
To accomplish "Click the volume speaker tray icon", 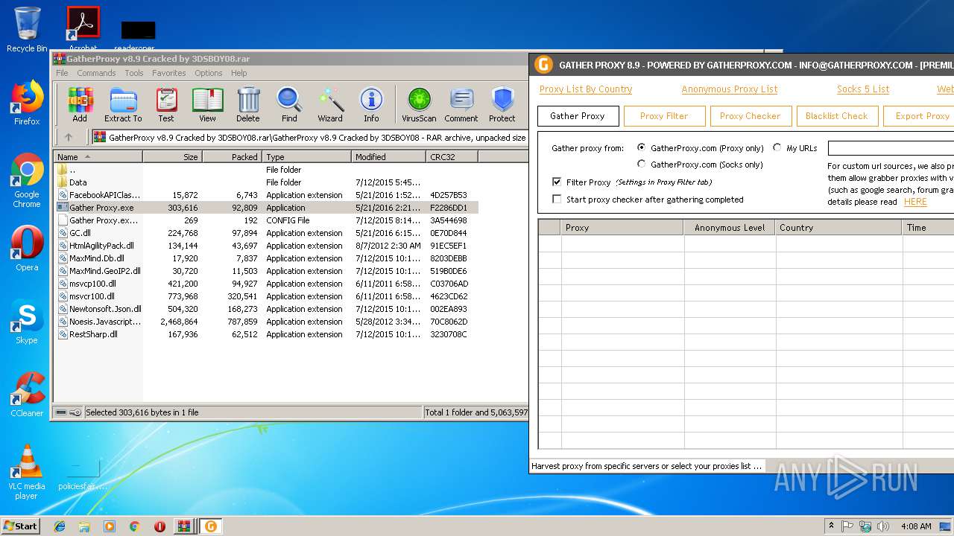I will point(883,526).
